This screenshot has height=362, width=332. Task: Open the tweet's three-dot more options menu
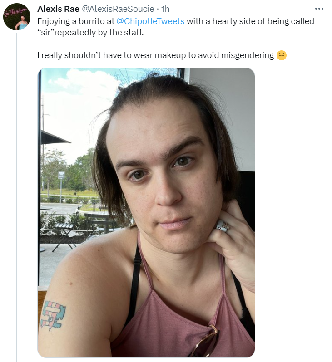(319, 9)
